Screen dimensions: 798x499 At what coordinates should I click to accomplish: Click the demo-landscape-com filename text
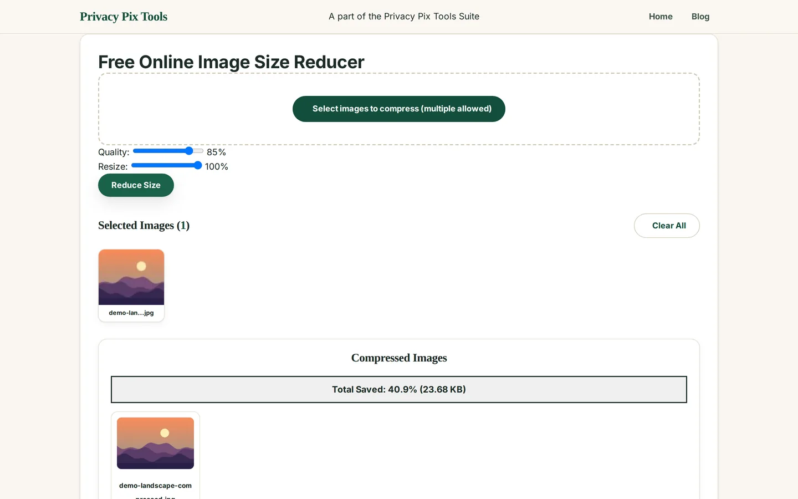[x=155, y=486]
